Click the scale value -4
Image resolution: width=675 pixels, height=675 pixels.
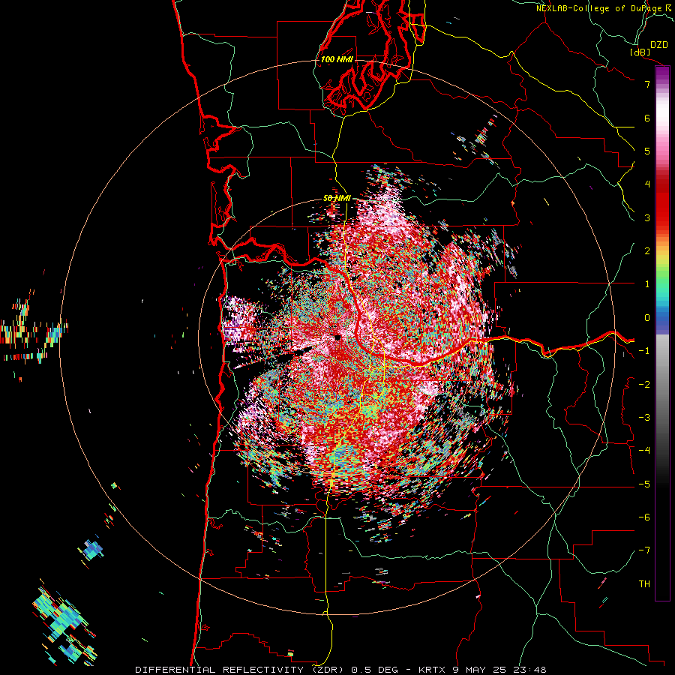point(644,450)
